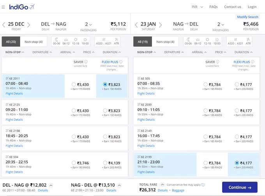Filter DEL-NAG flights by 18-00 evening time
Image resolution: width=265 pixels, height=196 pixels.
coord(85,42)
